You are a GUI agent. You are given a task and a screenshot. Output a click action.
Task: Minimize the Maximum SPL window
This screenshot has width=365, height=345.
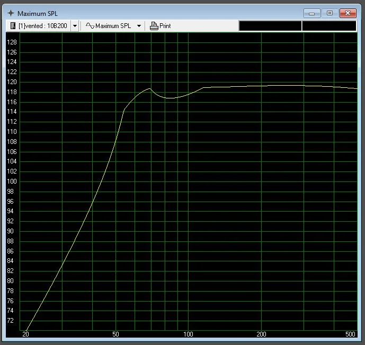coord(311,13)
